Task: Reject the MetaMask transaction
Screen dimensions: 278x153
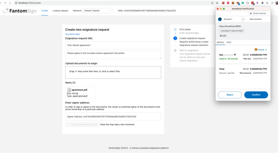Action: pyautogui.click(x=230, y=95)
